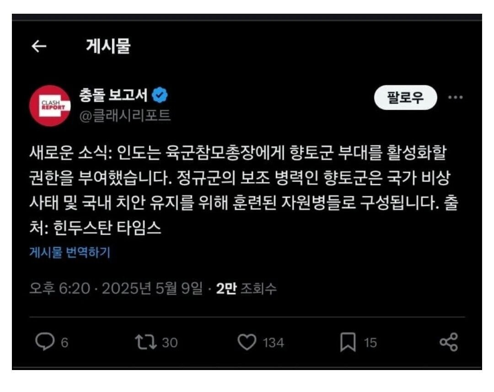Select the 게시물 header title

pyautogui.click(x=108, y=46)
